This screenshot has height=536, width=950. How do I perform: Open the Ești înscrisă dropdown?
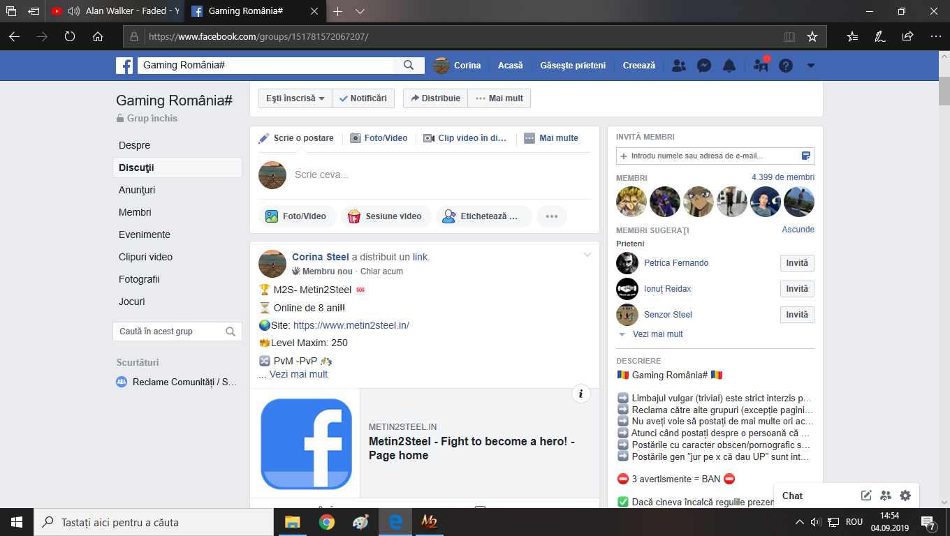pos(295,98)
